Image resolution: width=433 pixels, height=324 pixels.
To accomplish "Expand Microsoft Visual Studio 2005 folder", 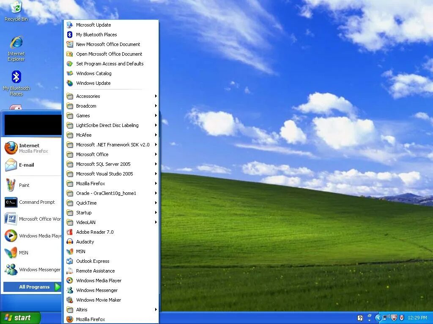I will pos(111,173).
